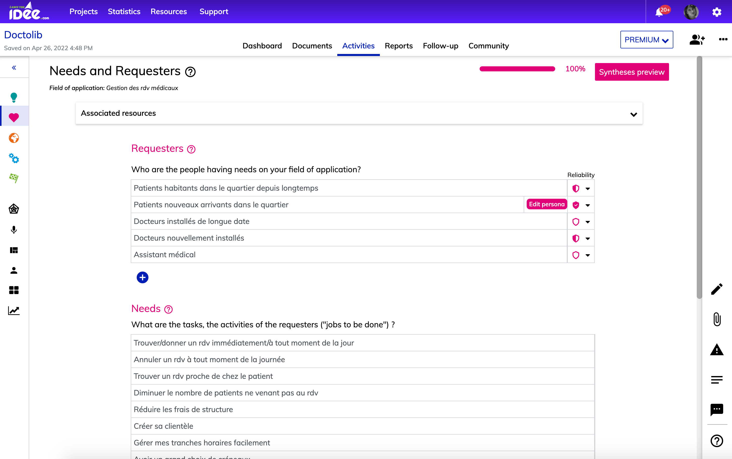
Task: Select the Activities tab
Action: click(358, 46)
